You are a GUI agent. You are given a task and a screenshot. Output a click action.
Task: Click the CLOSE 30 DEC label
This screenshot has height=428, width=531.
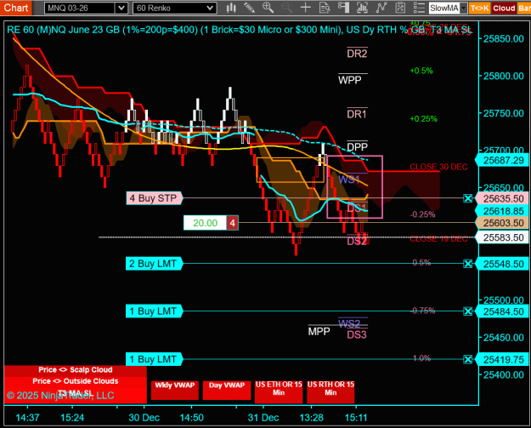pos(438,167)
